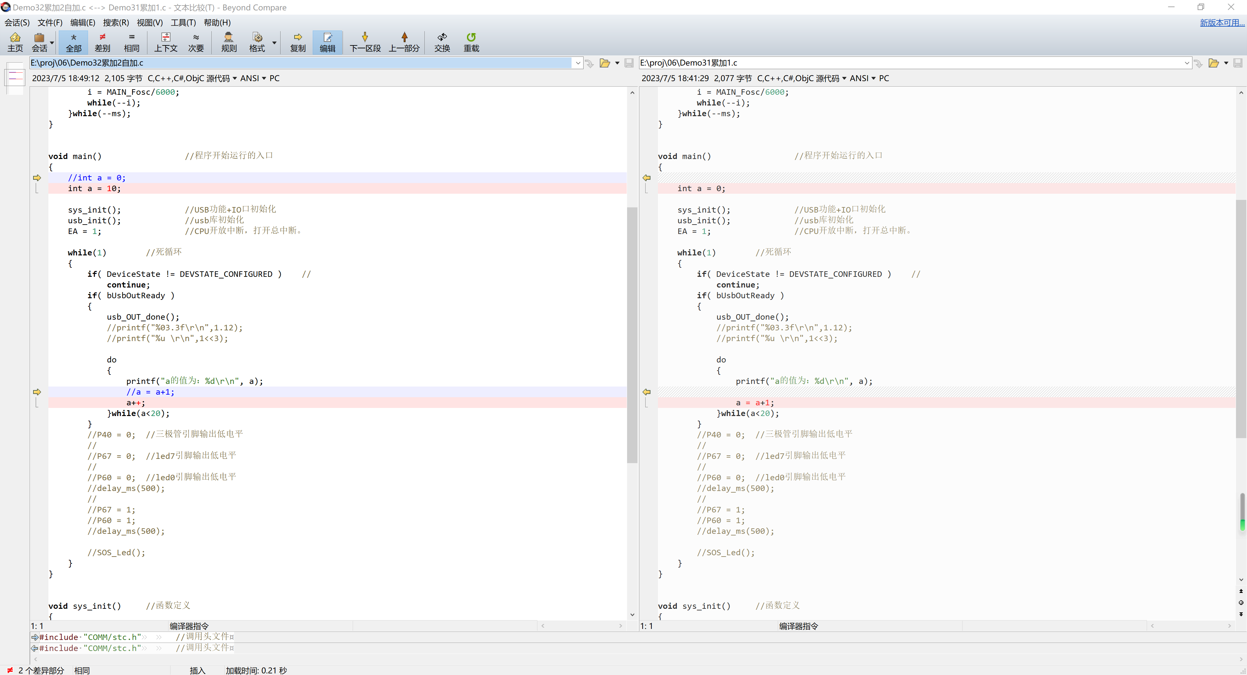Screen dimensions: 1247x675
Task: Open the 会话(S) menu
Action: [17, 22]
